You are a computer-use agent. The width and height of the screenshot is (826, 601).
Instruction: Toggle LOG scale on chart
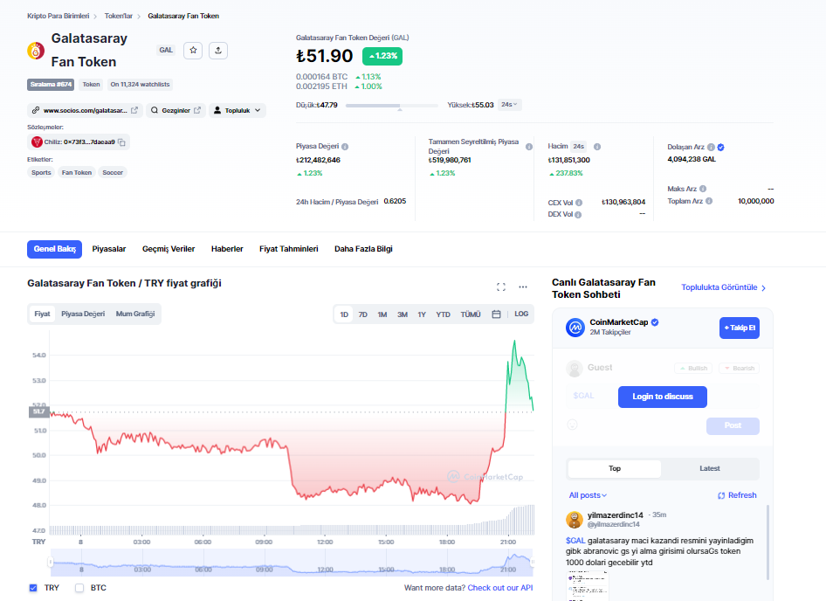[521, 314]
